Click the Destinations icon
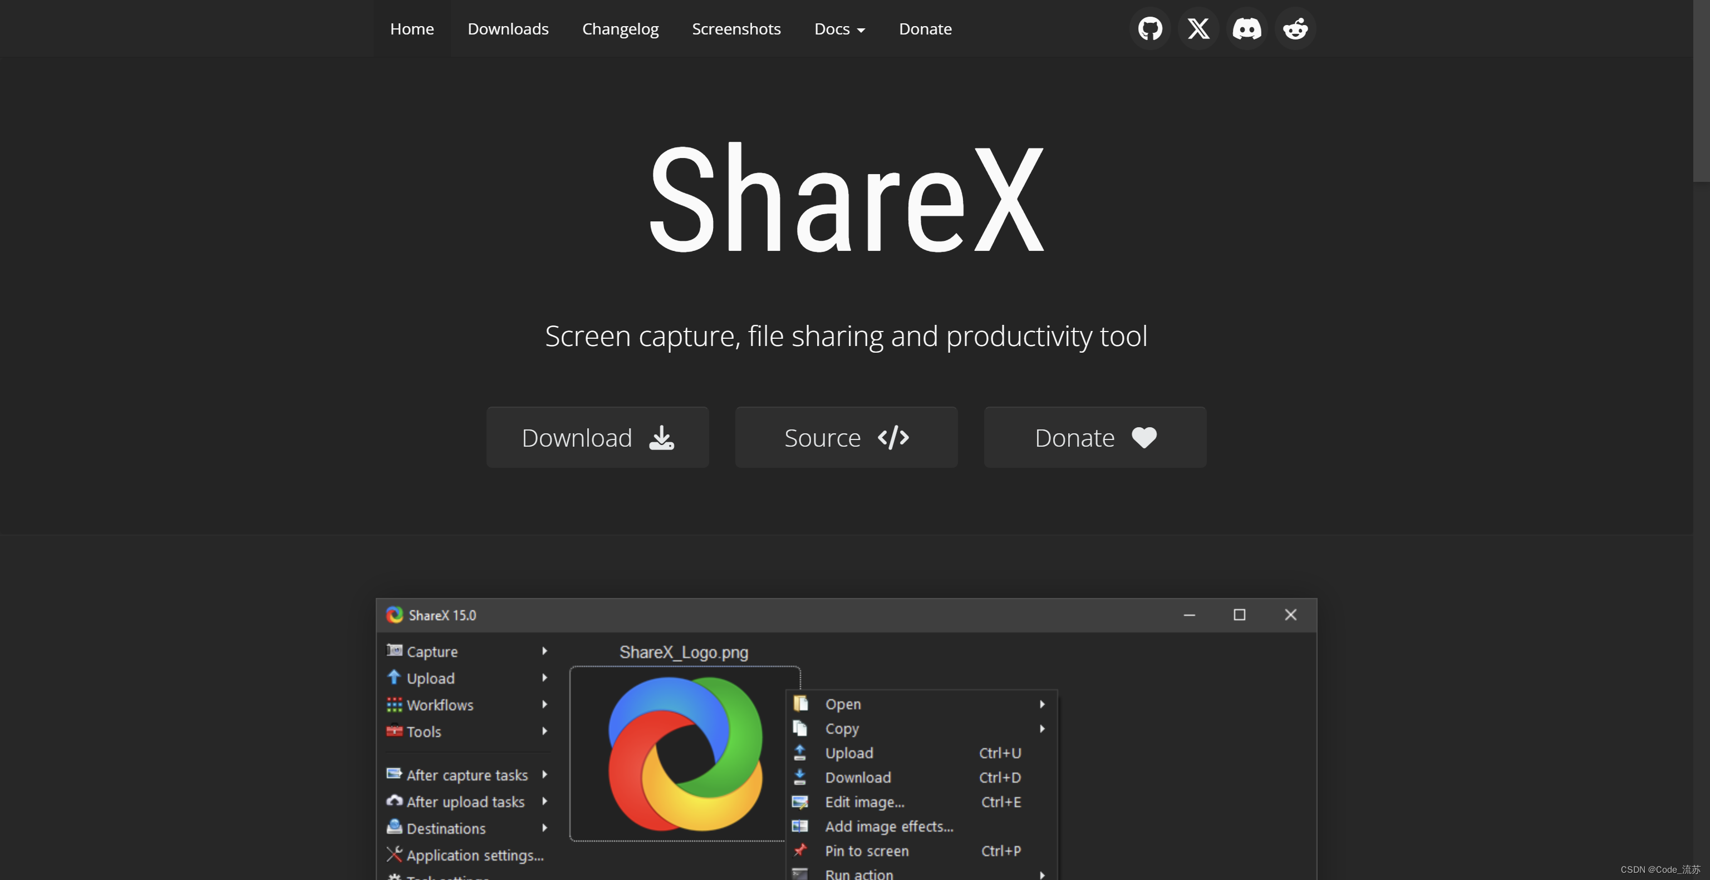The image size is (1710, 880). click(394, 827)
